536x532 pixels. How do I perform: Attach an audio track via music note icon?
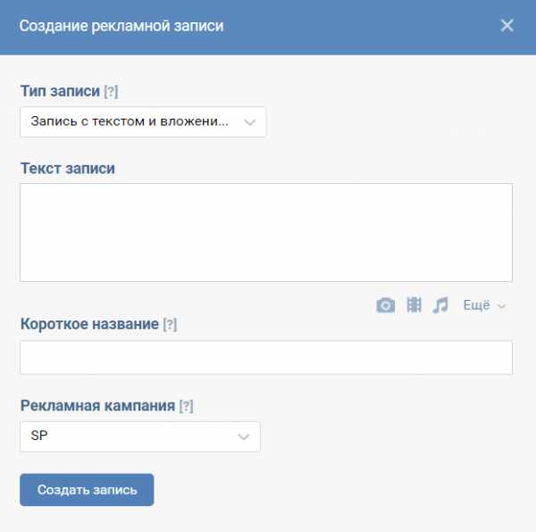[440, 305]
